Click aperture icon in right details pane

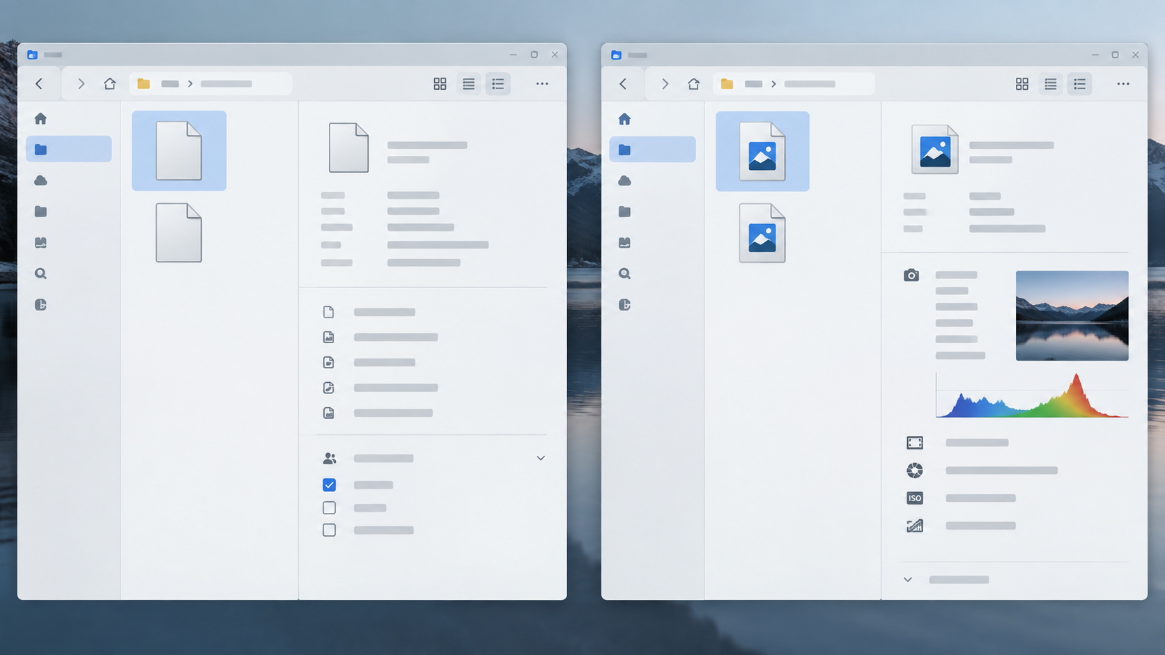(x=915, y=471)
